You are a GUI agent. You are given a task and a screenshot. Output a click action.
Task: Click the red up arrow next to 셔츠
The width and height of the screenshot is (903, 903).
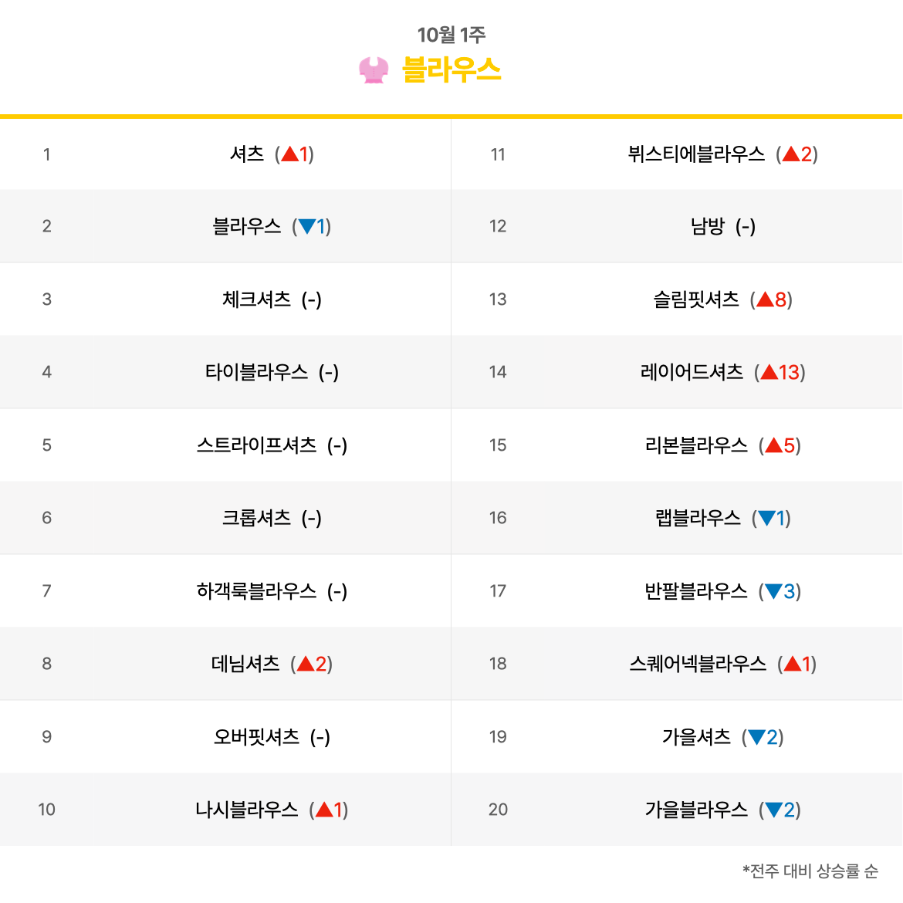point(289,154)
